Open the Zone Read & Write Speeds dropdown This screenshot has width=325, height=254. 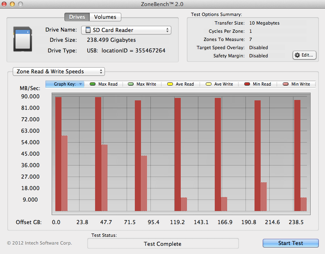59,71
